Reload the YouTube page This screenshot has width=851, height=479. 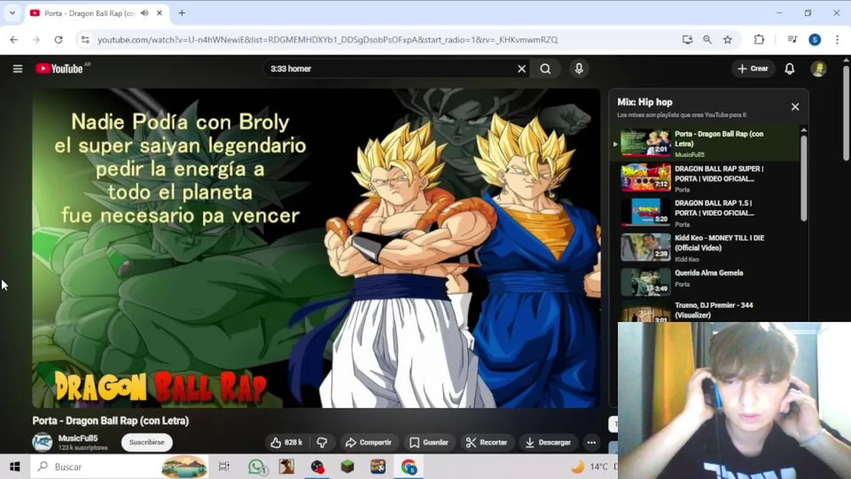click(59, 40)
